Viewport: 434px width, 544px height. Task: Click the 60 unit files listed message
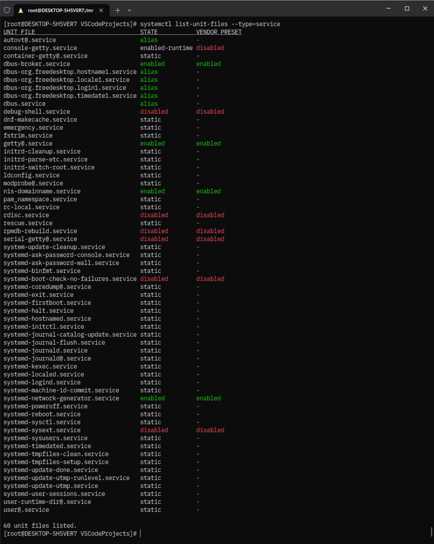point(40,526)
